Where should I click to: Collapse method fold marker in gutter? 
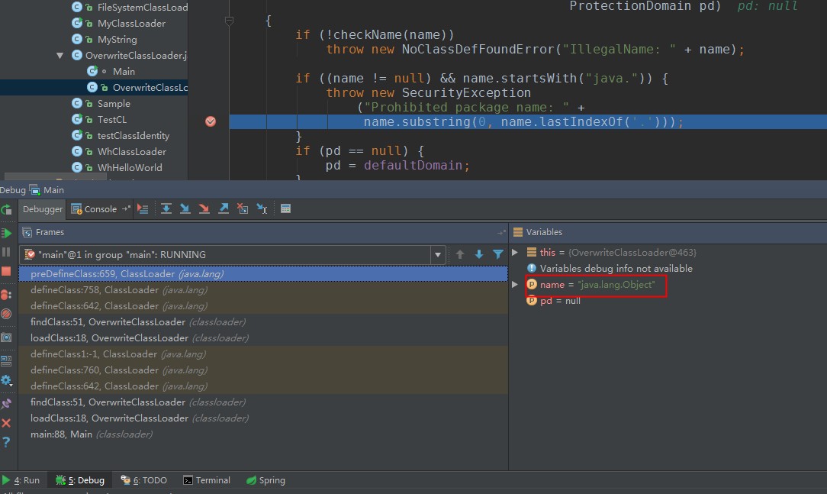click(229, 21)
